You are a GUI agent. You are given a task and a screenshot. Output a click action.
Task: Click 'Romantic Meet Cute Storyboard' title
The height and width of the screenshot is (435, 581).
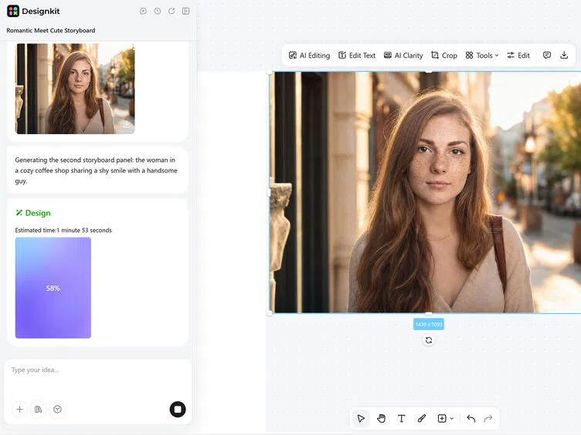tap(51, 30)
